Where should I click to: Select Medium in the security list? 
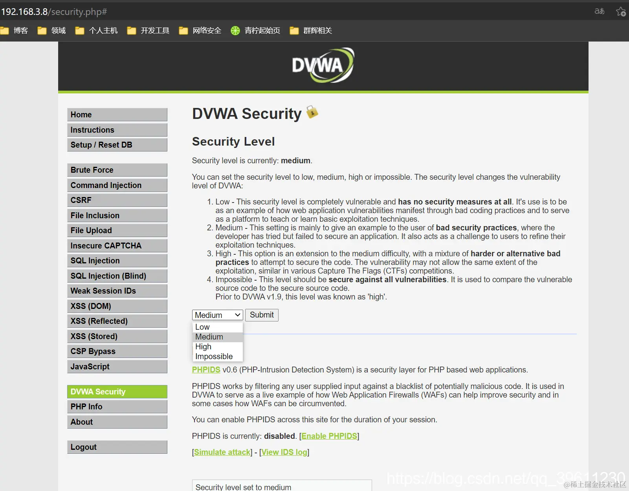[217, 337]
